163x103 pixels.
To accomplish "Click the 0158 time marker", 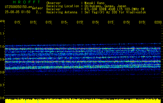I will click(127, 22).
